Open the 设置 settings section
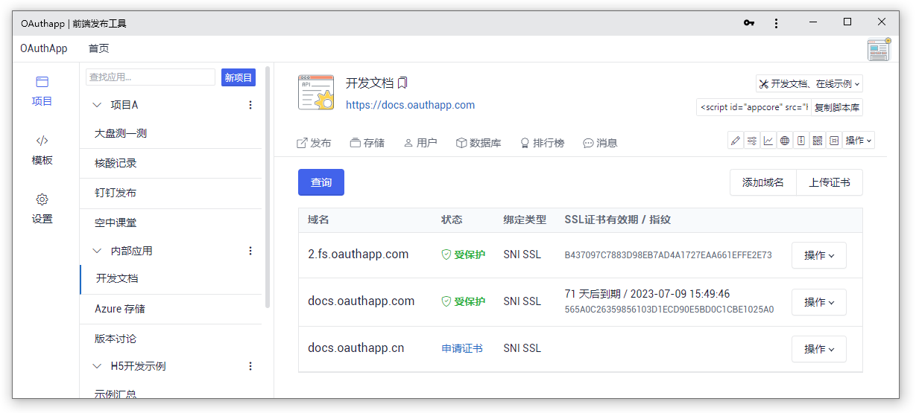Image resolution: width=919 pixels, height=413 pixels. click(42, 208)
